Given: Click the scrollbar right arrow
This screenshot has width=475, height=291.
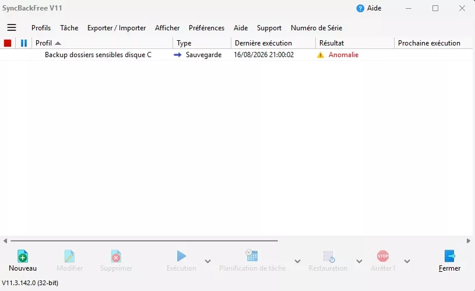Looking at the screenshot, I should click(x=469, y=241).
